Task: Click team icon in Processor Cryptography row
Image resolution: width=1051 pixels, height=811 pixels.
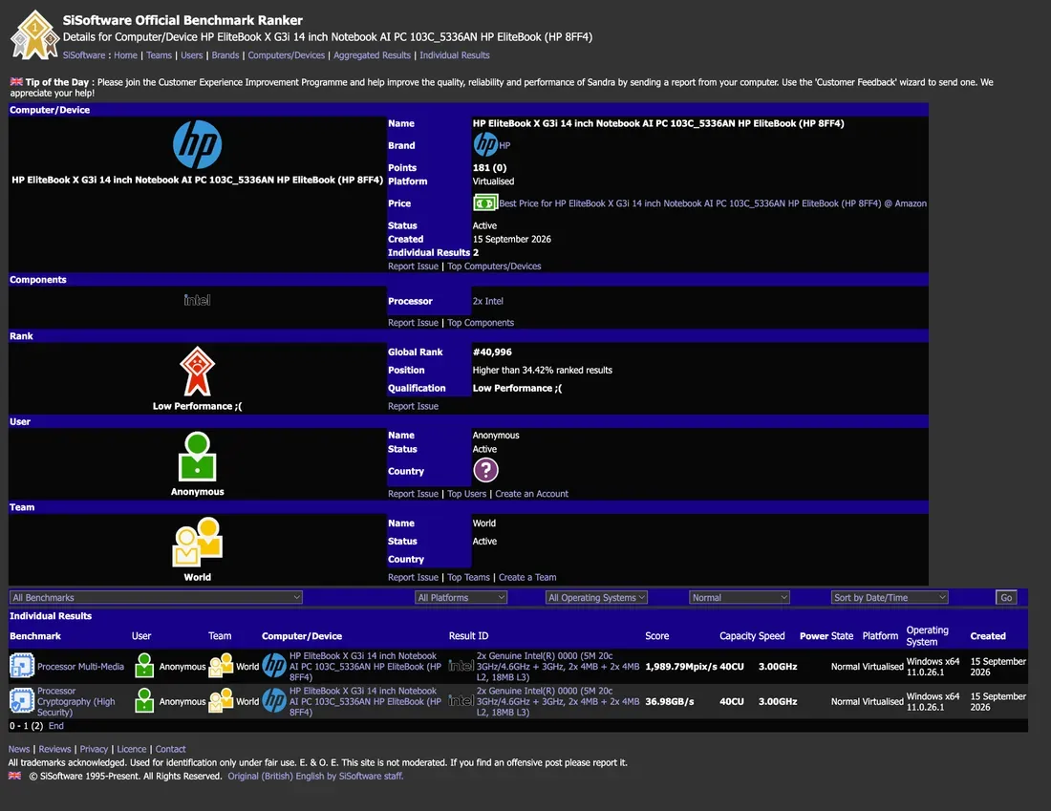Action: point(221,700)
